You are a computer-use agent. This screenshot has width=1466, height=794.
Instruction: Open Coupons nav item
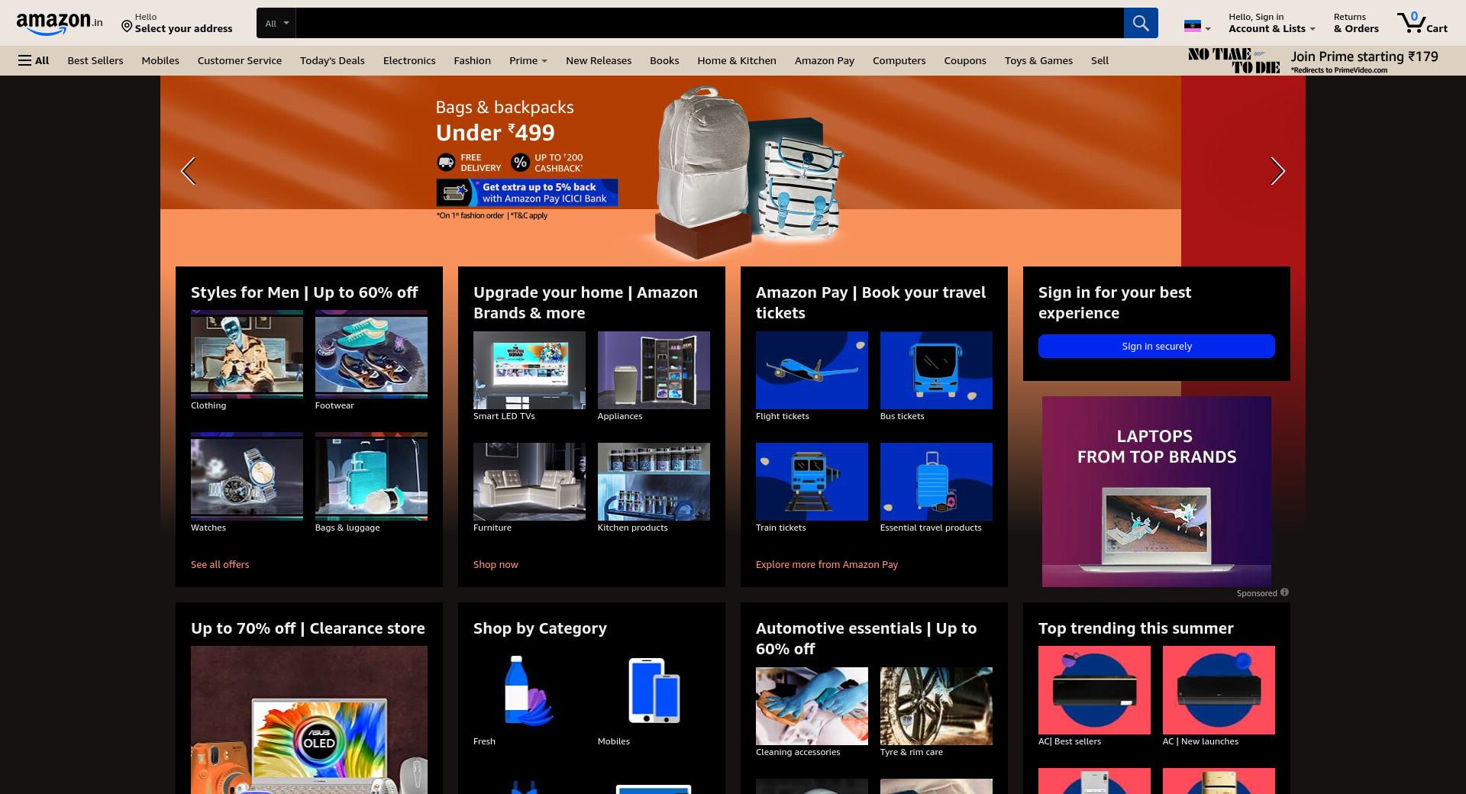coord(965,60)
